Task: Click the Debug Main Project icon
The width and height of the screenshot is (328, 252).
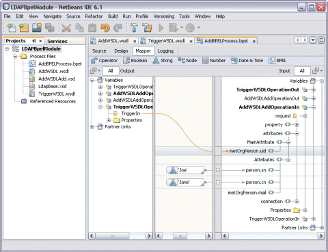Action: (174, 28)
